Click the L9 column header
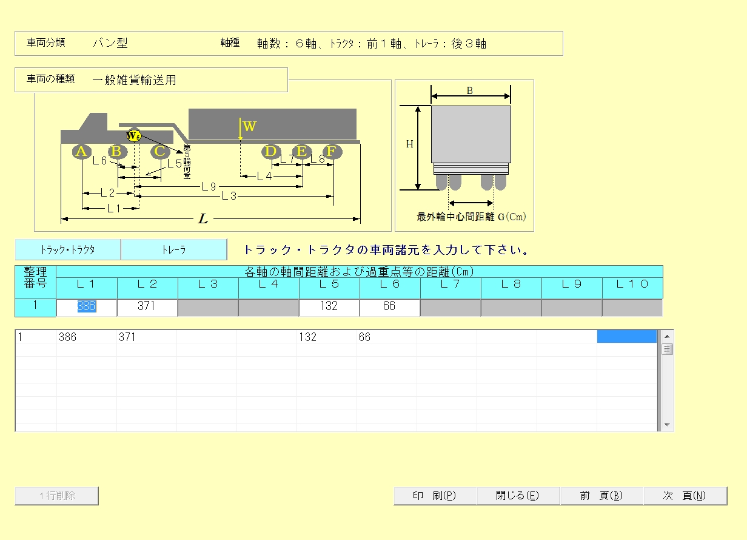The height and width of the screenshot is (540, 747). [x=572, y=288]
